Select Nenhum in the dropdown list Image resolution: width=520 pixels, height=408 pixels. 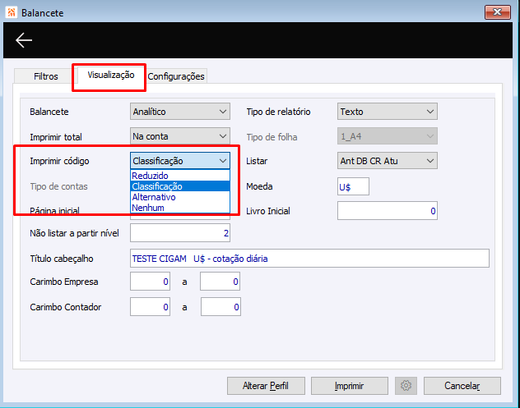coord(180,208)
